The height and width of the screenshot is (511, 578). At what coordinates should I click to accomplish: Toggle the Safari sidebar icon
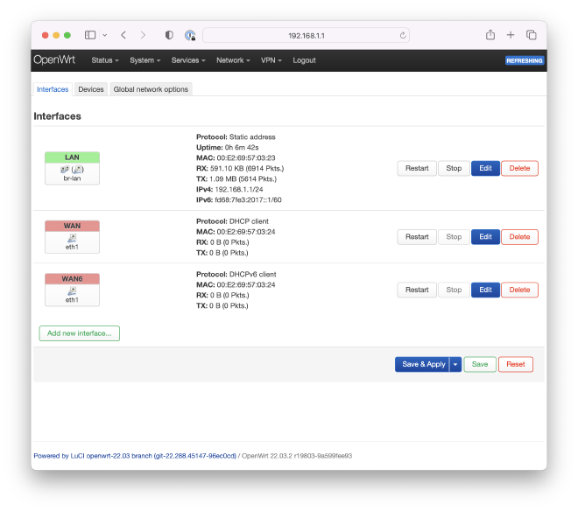click(x=90, y=35)
